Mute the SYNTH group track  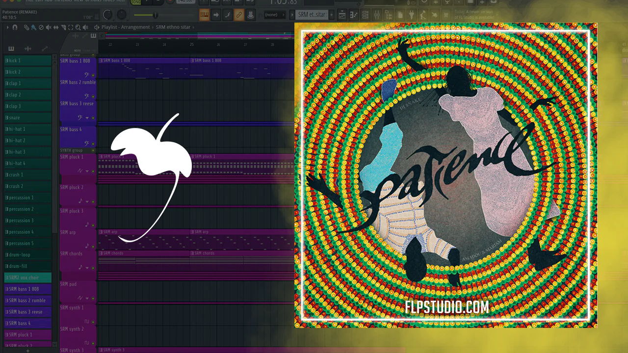pos(93,150)
